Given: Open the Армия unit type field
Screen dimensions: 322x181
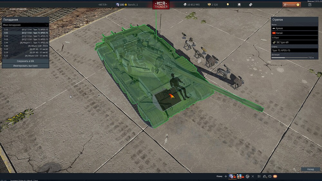Looking at the screenshot, I should (295, 28).
